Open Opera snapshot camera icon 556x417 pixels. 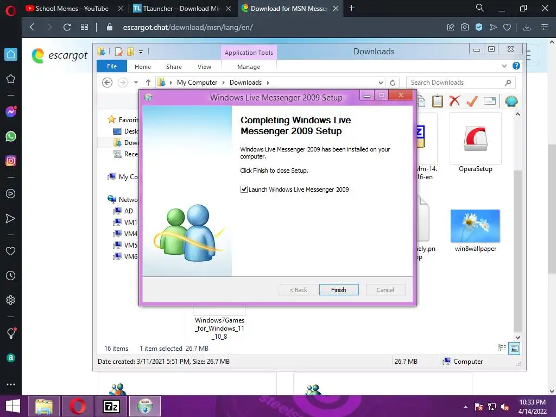pyautogui.click(x=465, y=27)
